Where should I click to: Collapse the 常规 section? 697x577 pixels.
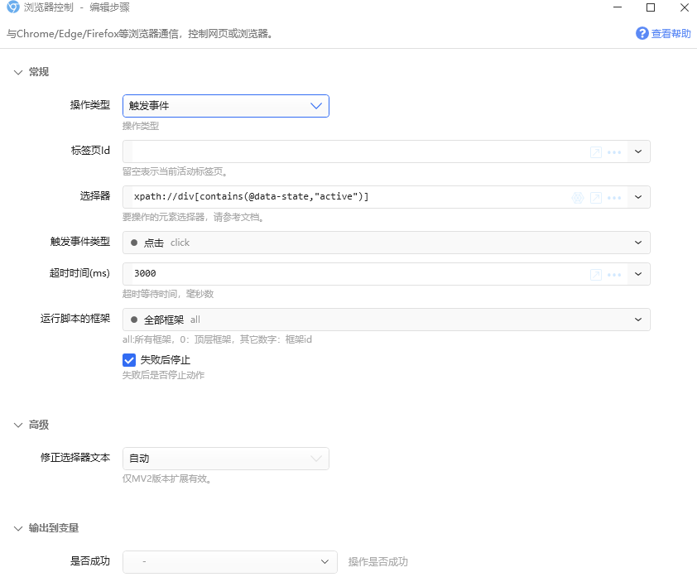point(18,72)
